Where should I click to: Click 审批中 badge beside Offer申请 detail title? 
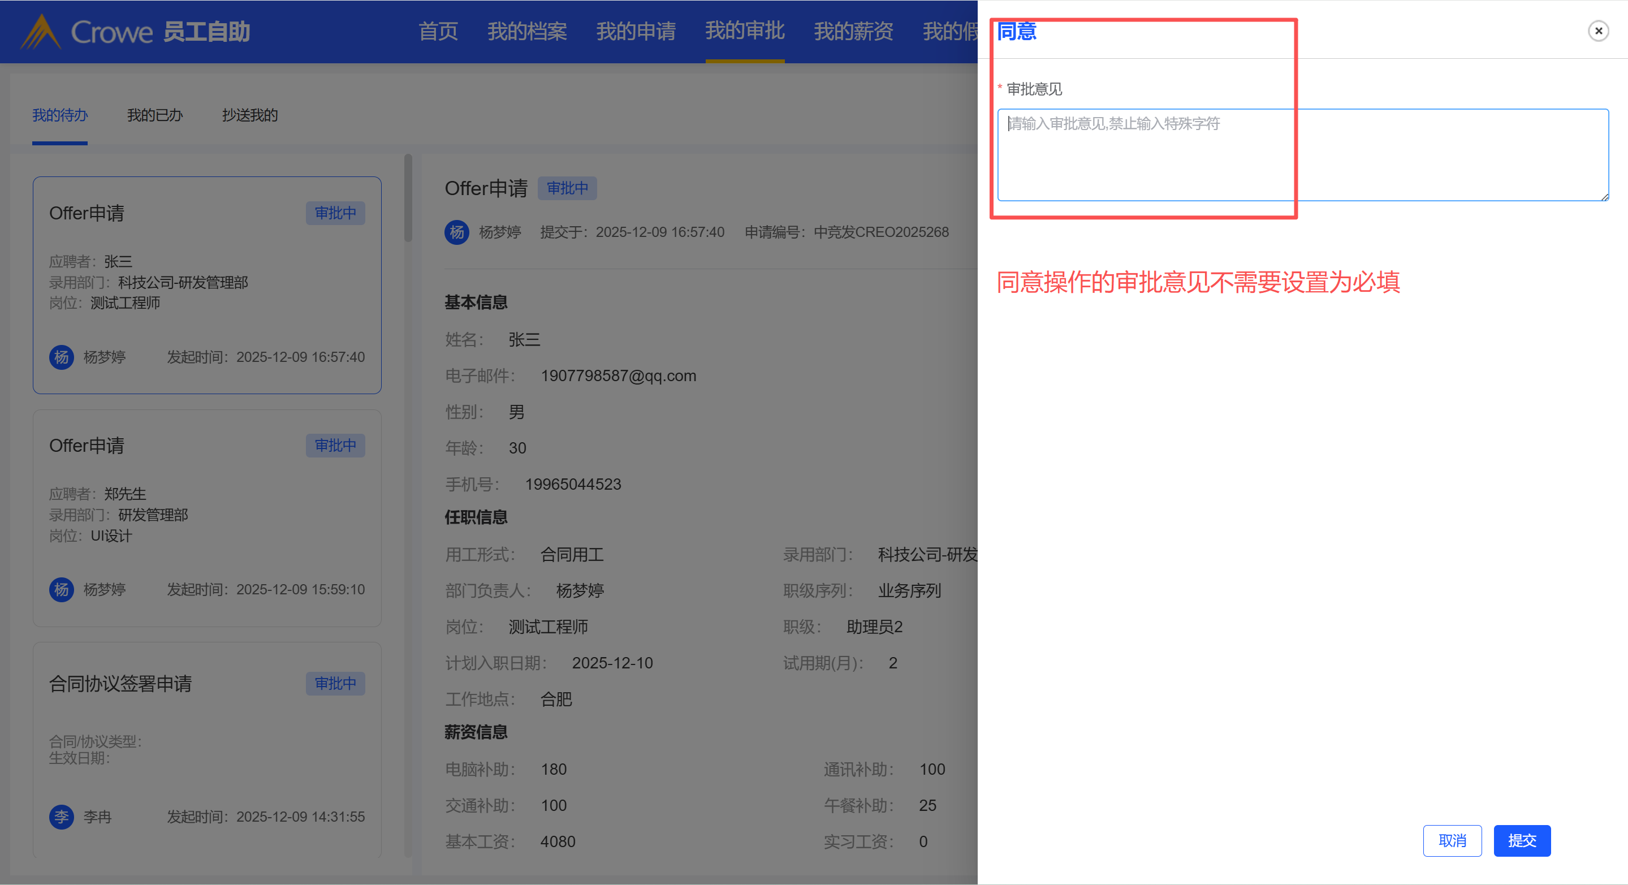[x=567, y=188]
